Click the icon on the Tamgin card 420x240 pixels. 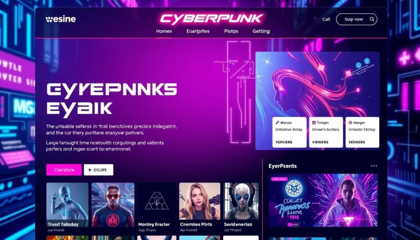(314, 123)
